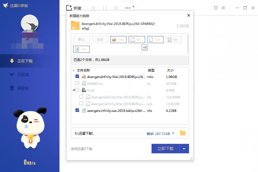This screenshot has width=258, height=172.
Task: Toggle the sub file type filter
Action: (x=155, y=39)
